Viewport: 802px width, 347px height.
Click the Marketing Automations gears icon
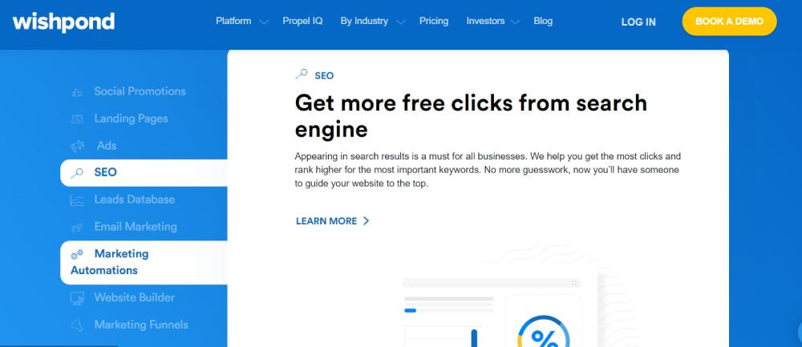77,254
